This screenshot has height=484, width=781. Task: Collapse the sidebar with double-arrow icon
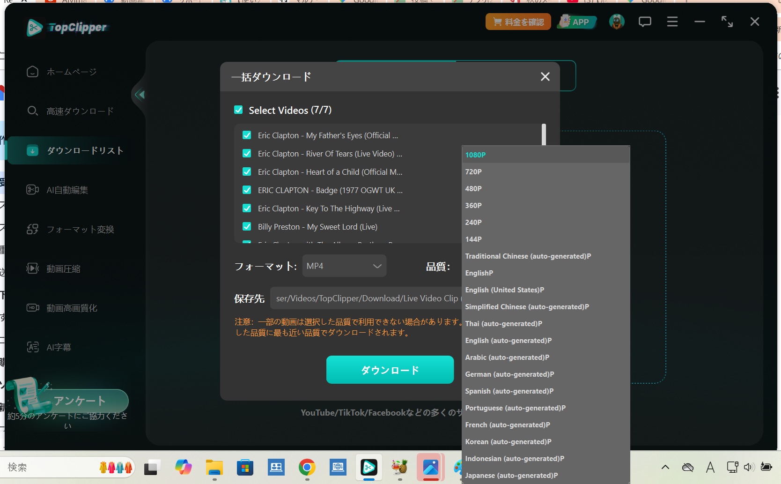click(140, 95)
